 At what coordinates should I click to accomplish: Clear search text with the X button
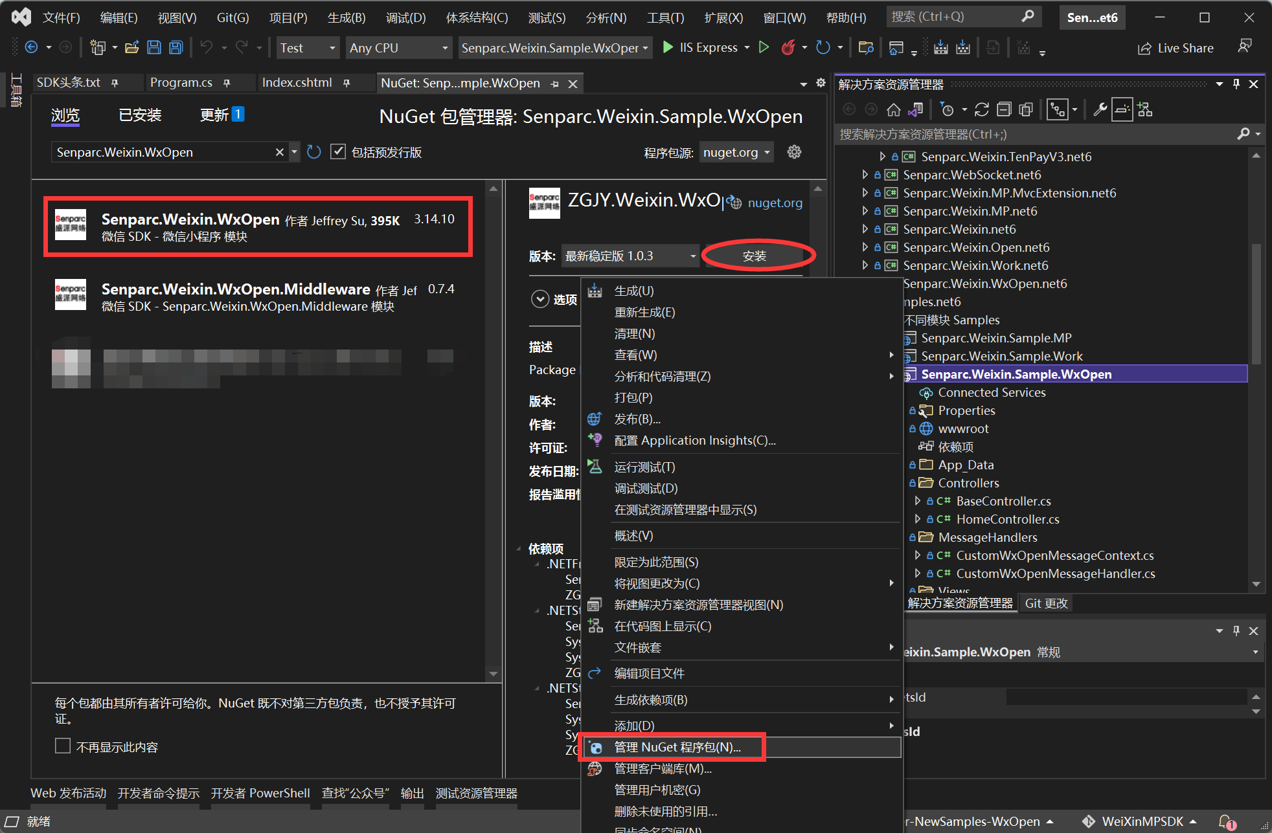(279, 151)
